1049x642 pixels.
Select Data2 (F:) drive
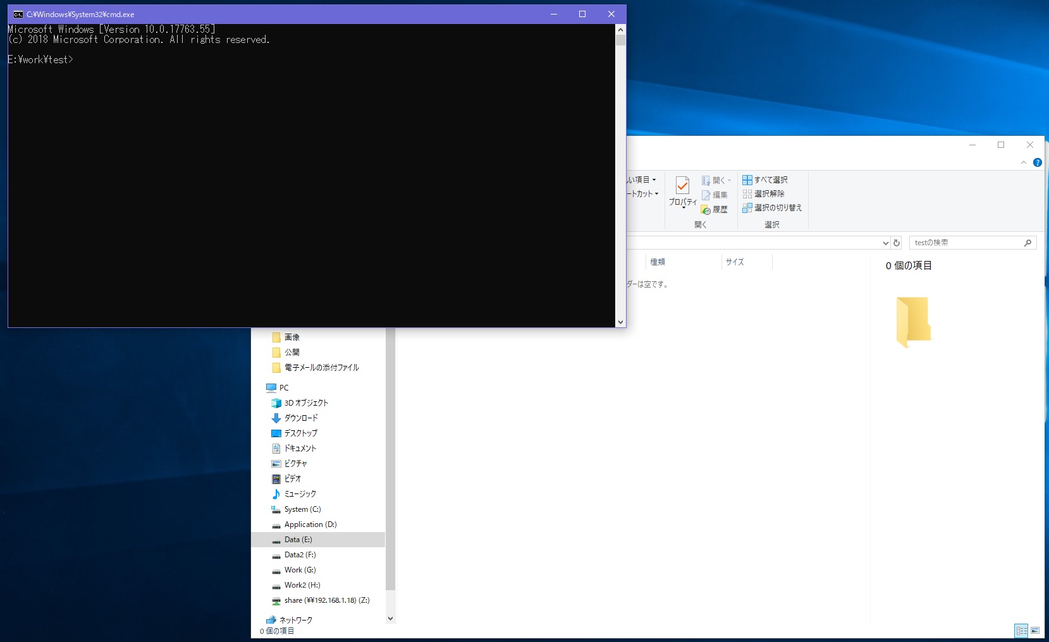pyautogui.click(x=294, y=555)
